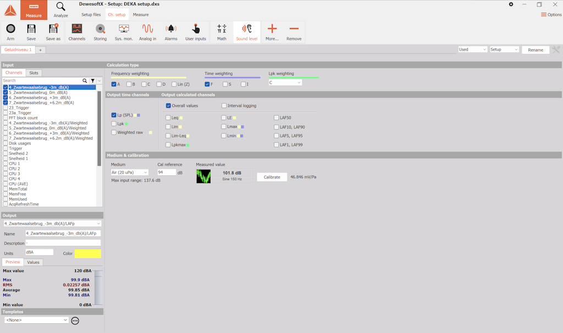
Task: Click the measured value signal preview
Action: pyautogui.click(x=203, y=176)
